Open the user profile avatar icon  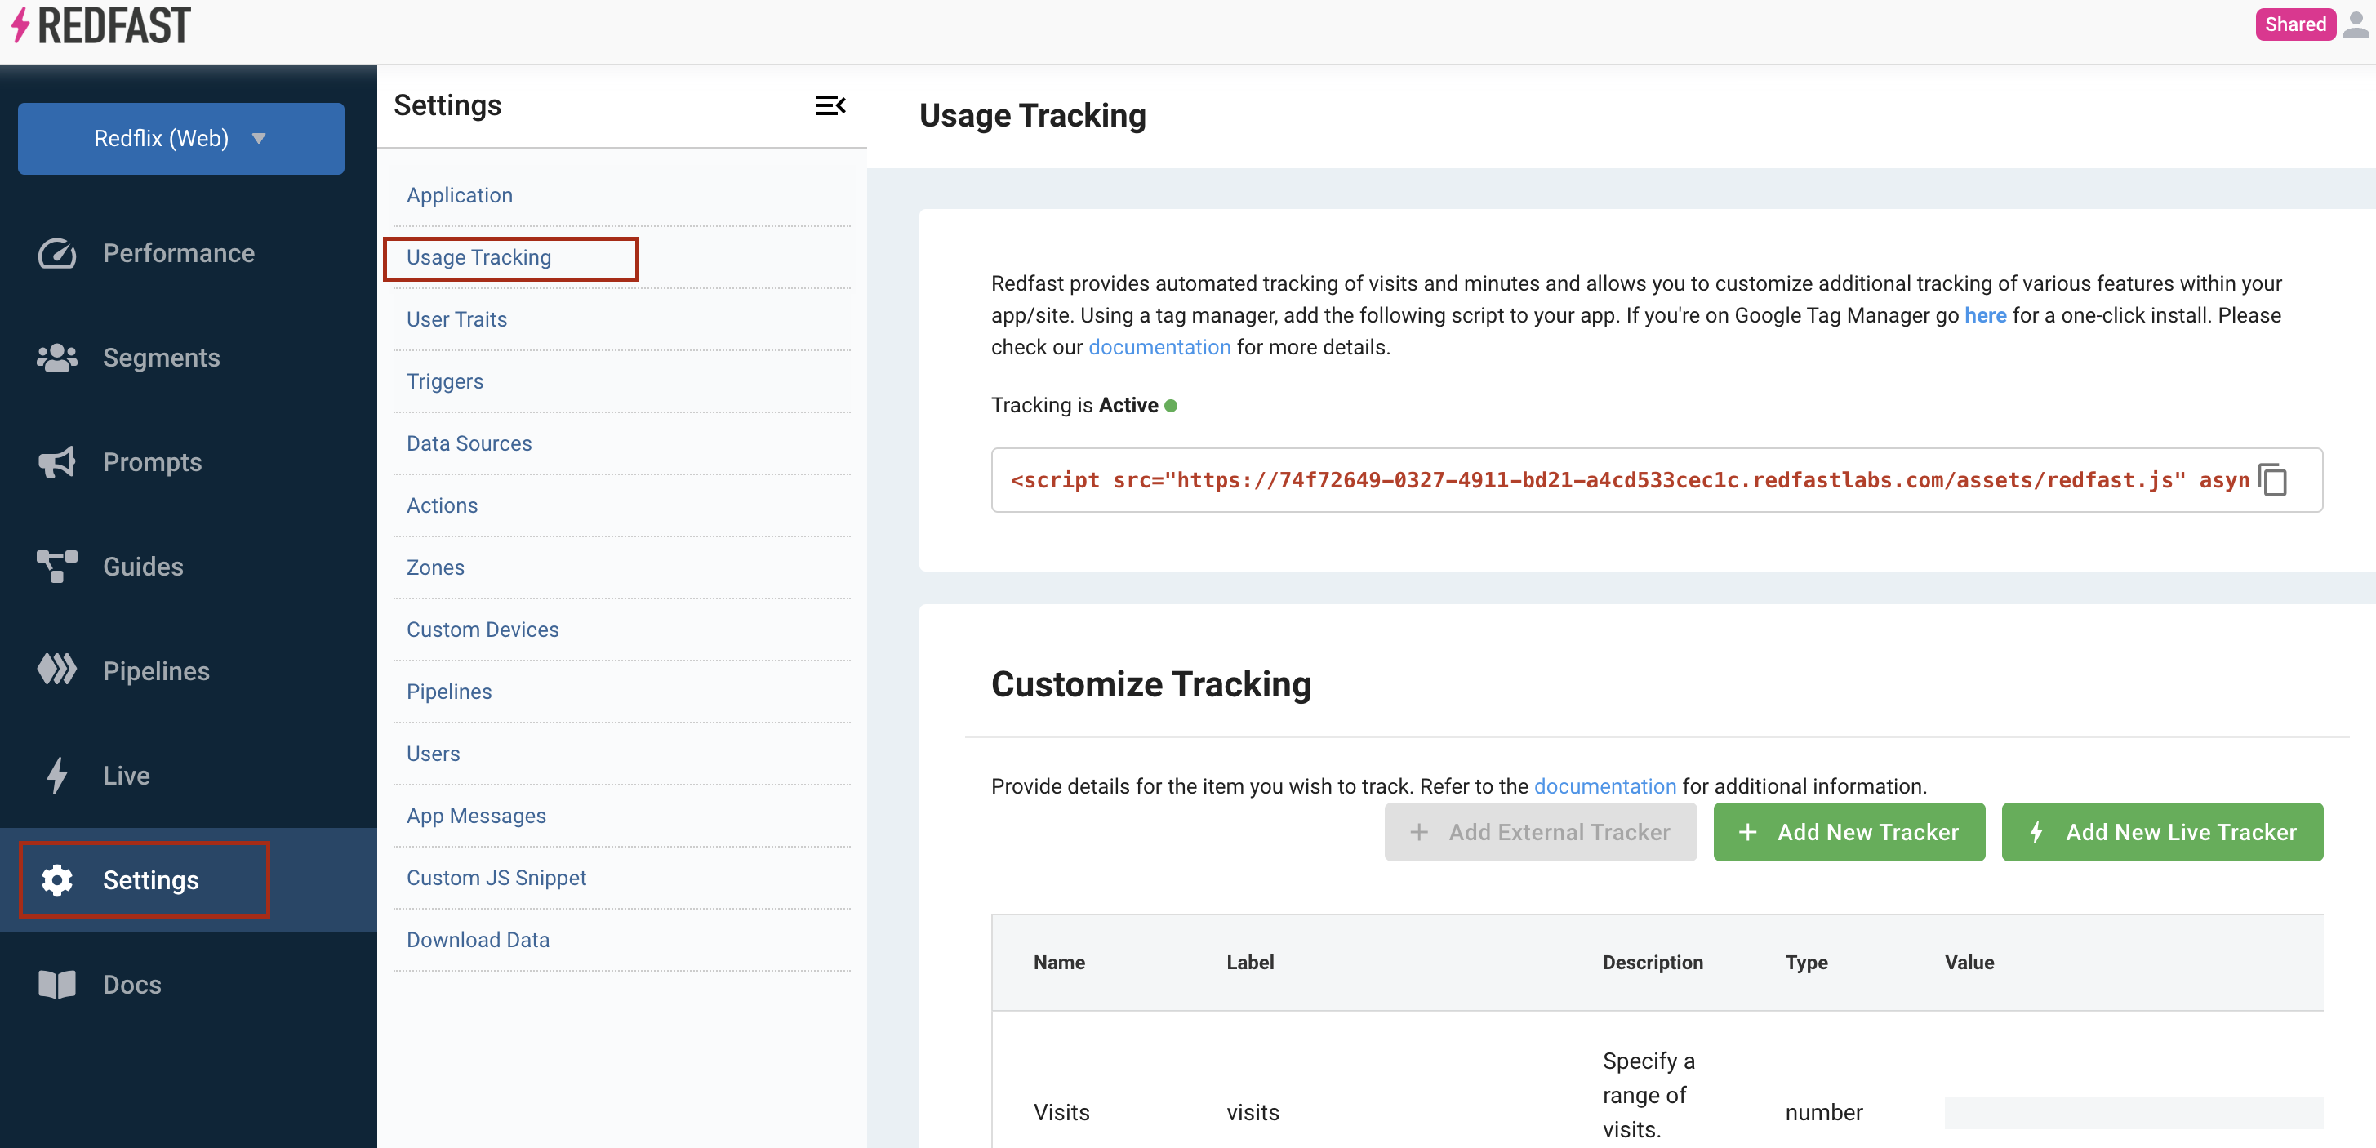(x=2355, y=24)
